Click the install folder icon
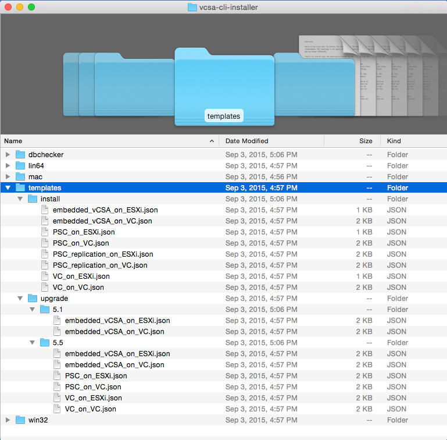The height and width of the screenshot is (440, 447). tap(33, 198)
